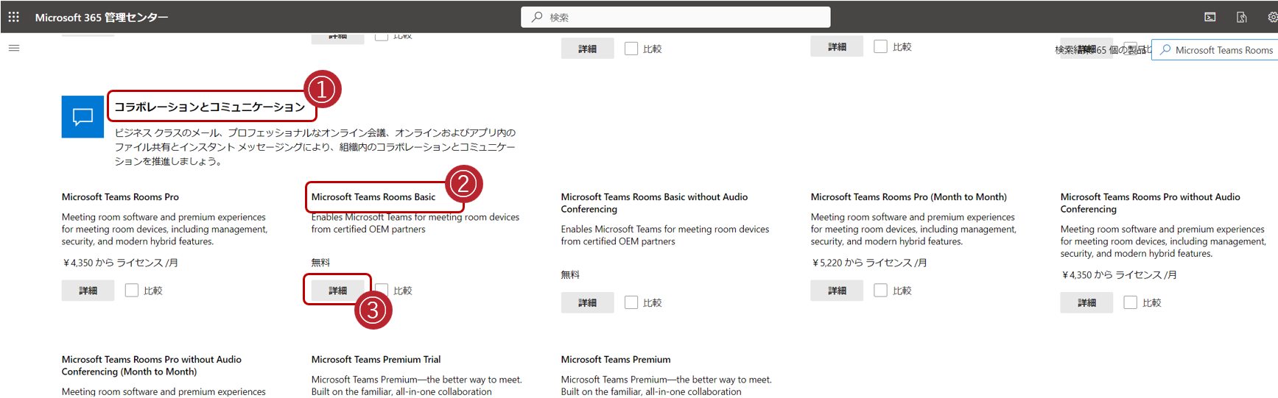Click the magnifier icon in product search box
This screenshot has width=1278, height=398.
tap(1165, 50)
